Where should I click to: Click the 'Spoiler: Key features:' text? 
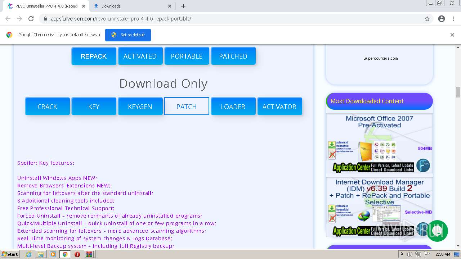coord(46,163)
